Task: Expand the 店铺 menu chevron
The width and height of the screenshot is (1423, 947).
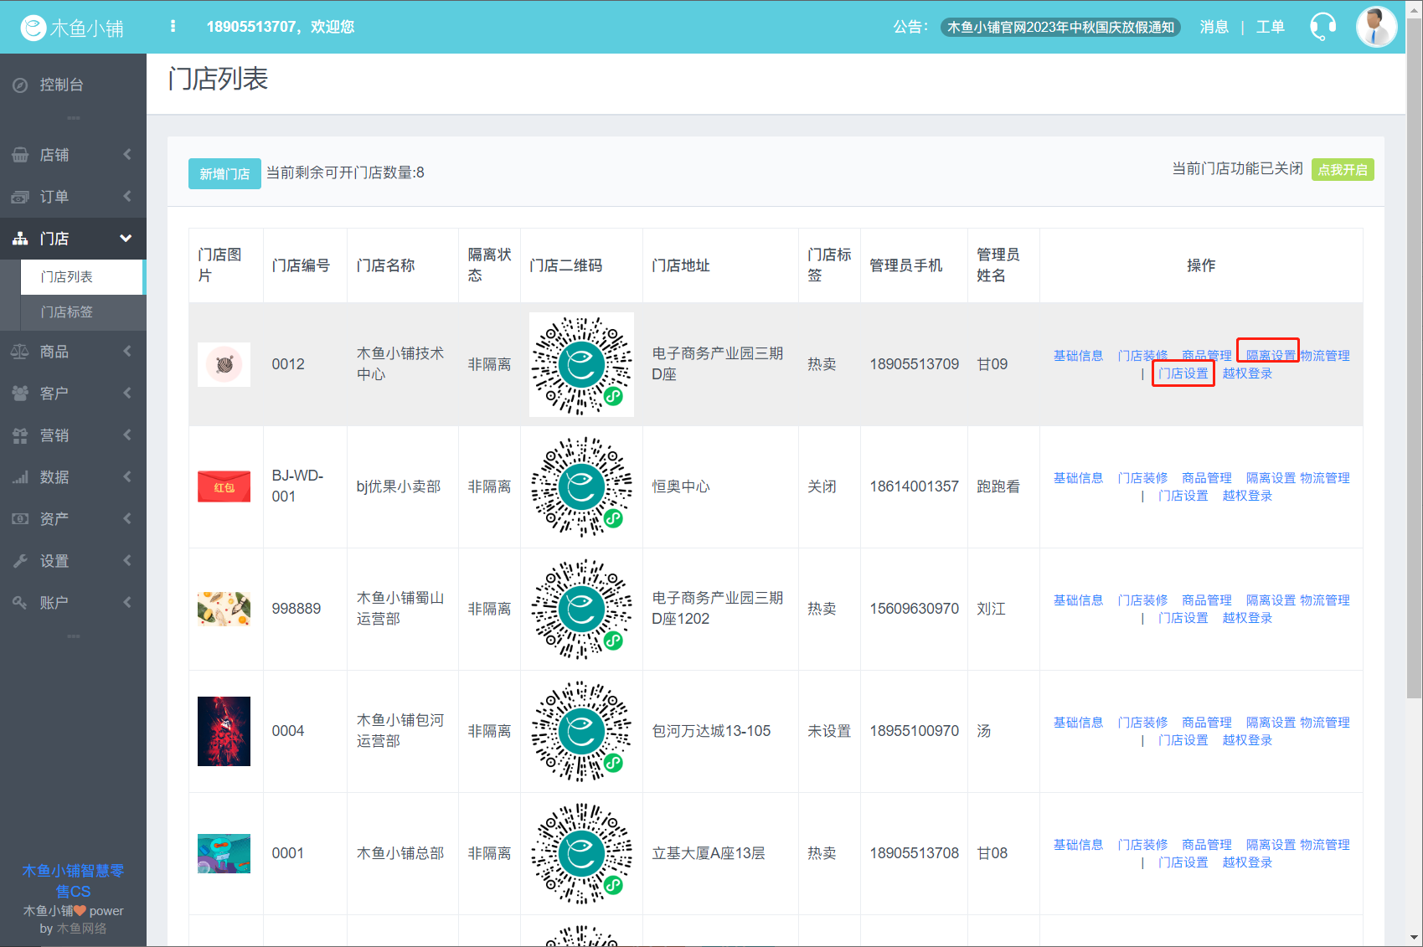Action: [x=127, y=154]
